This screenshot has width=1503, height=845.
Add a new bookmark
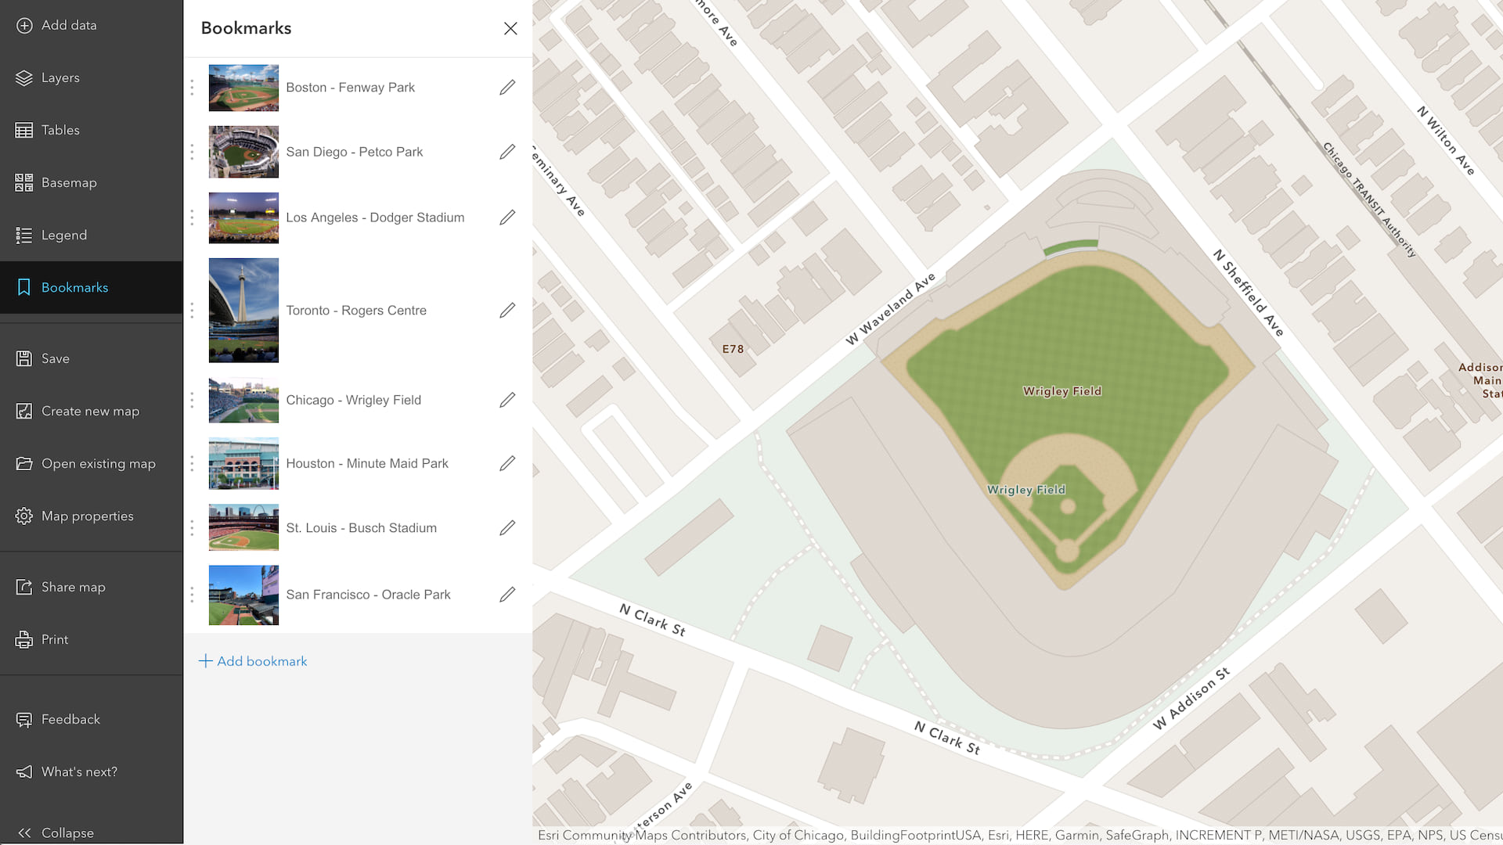(x=253, y=661)
